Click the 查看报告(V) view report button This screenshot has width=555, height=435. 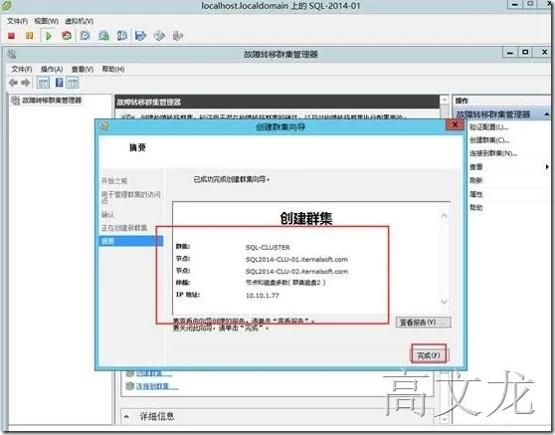pos(424,323)
